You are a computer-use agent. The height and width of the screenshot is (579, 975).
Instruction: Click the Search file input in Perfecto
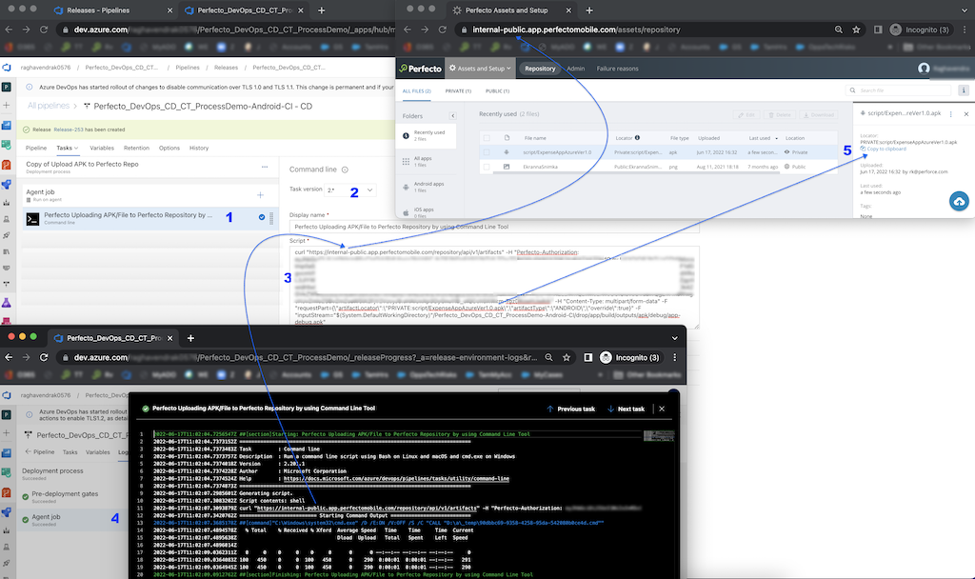[x=898, y=90]
